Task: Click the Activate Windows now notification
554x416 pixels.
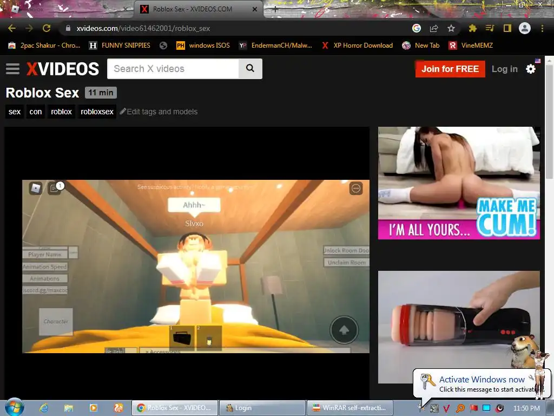Action: 482,384
